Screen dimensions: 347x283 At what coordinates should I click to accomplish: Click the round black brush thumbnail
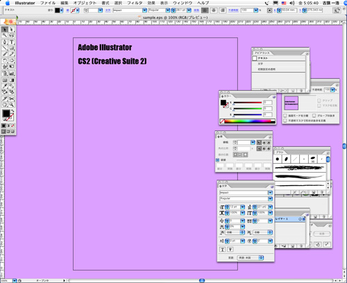coord(278,159)
